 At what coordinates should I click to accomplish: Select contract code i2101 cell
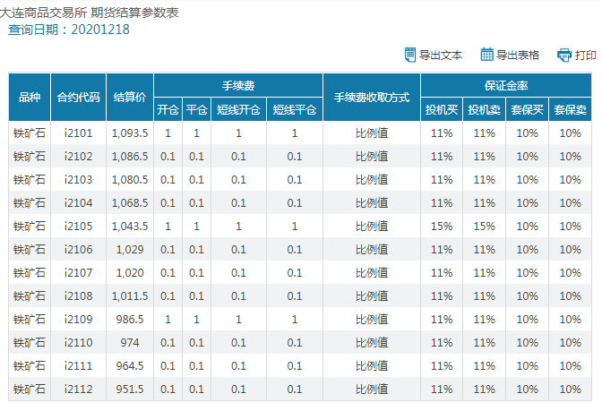(x=78, y=133)
